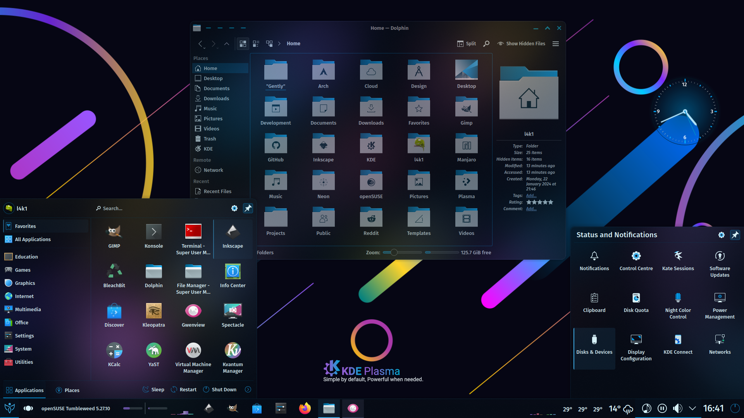744x418 pixels.
Task: Open the Cloud folder in Dolphin
Action: pos(371,74)
